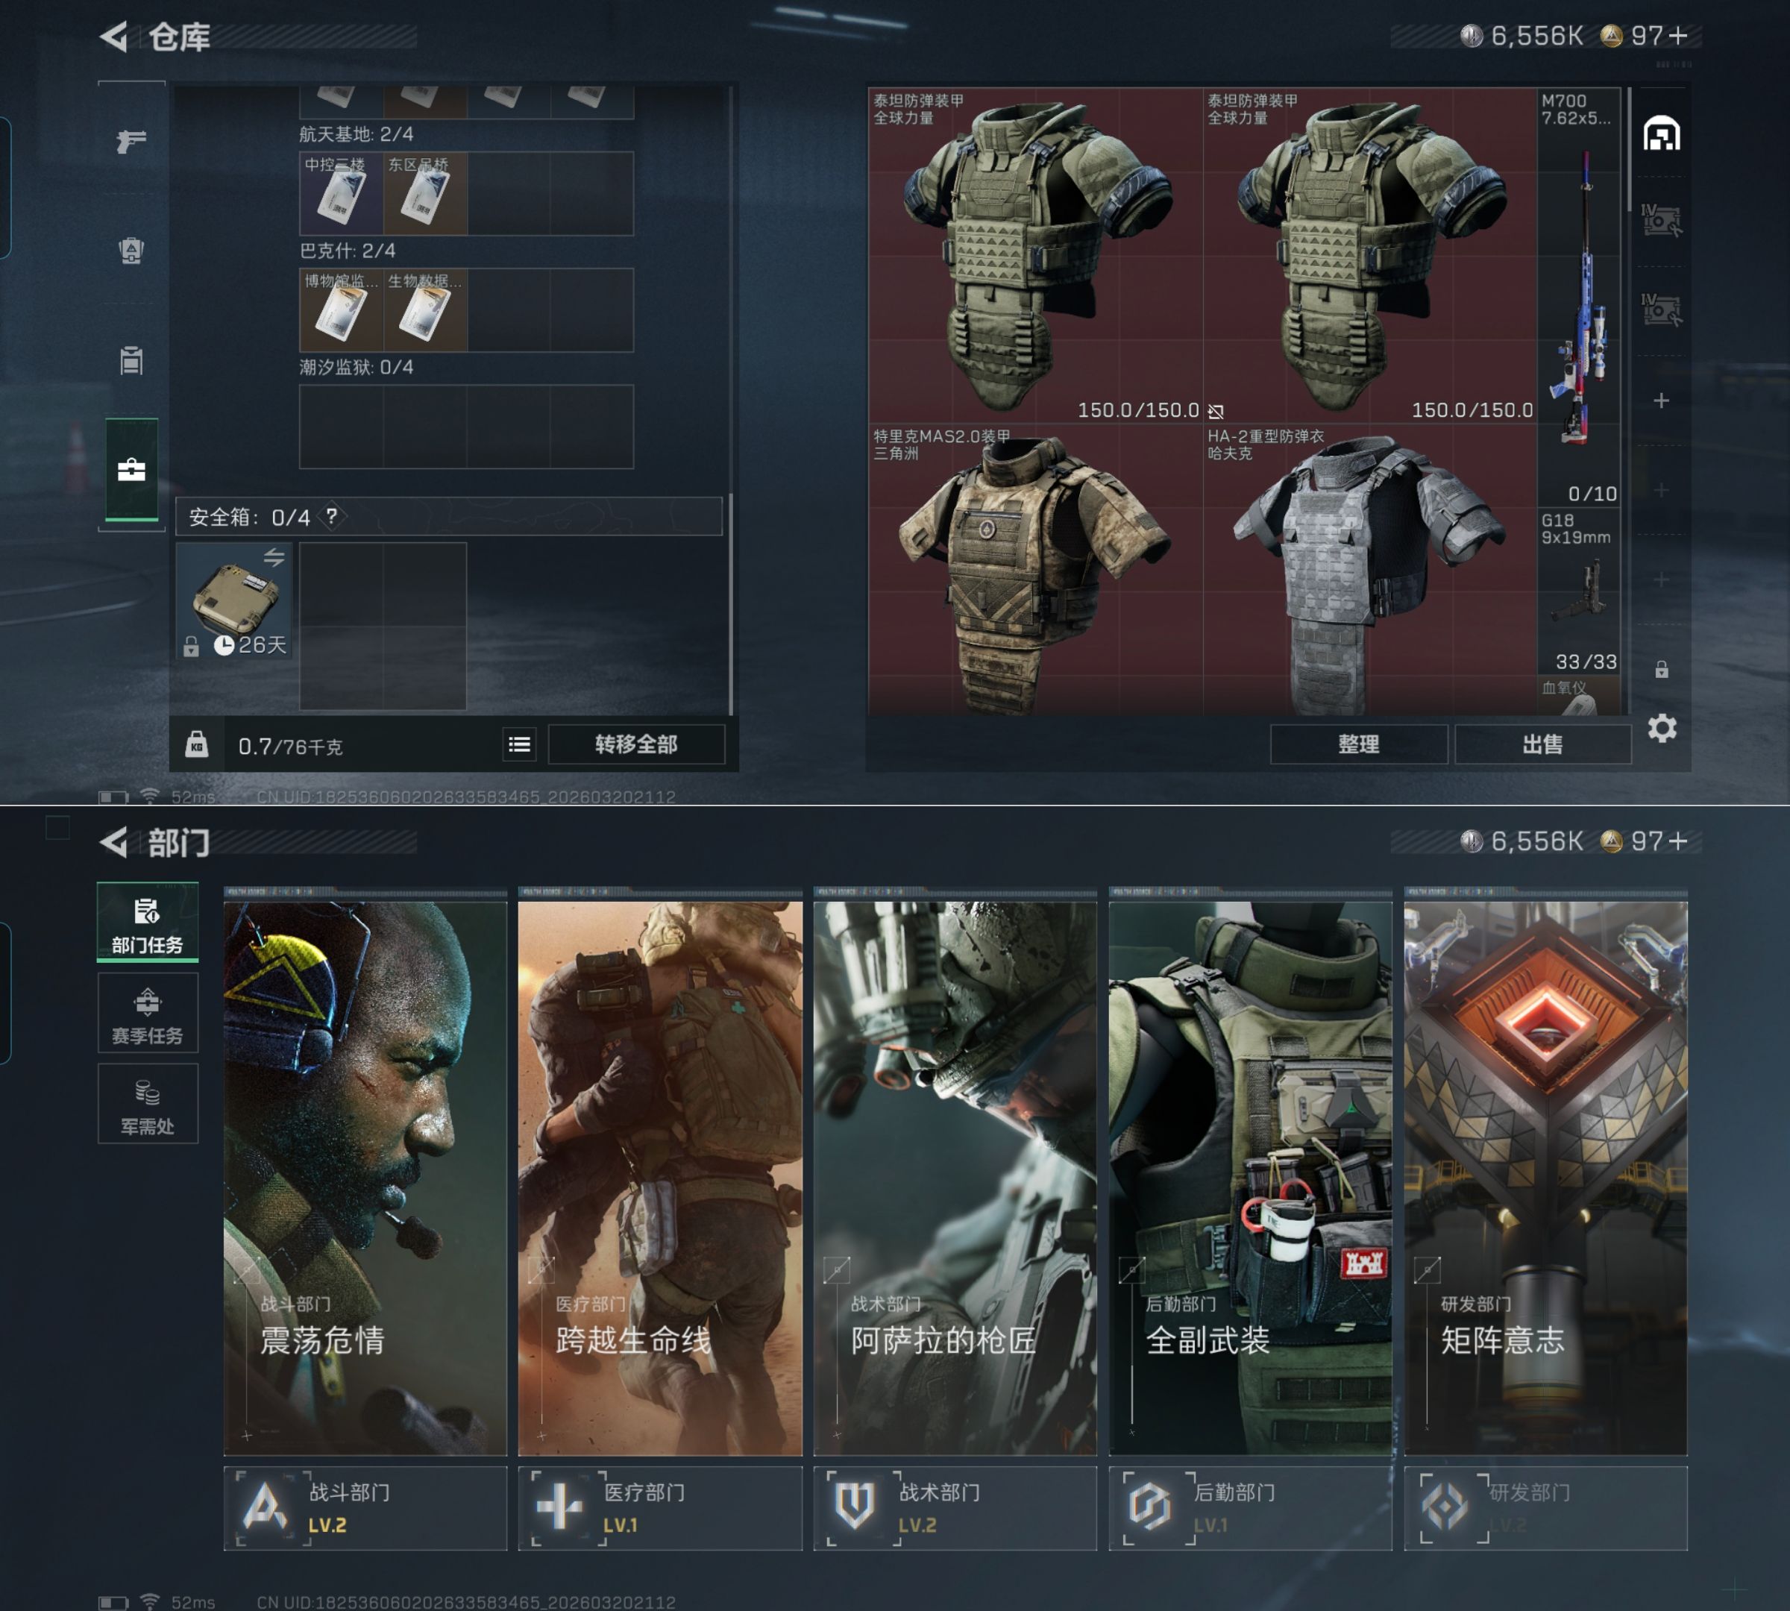
Task: Click the safe box help question mark
Action: coord(332,516)
